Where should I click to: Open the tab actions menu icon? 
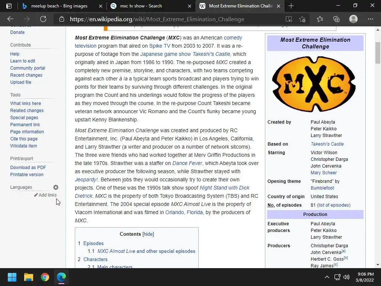coord(9,6)
